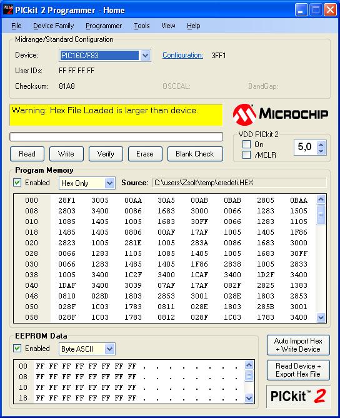Click memory cell 1DAF in row 040
Screen dimensions: 340x418
pos(67,285)
